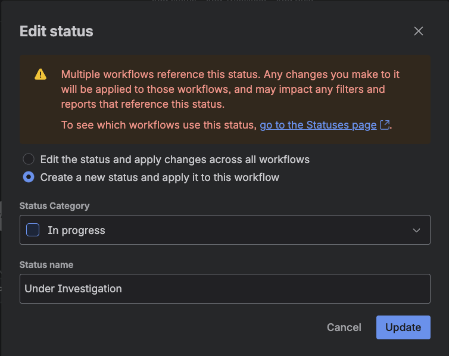Click the blue In progress color square
The image size is (449, 356).
[33, 230]
